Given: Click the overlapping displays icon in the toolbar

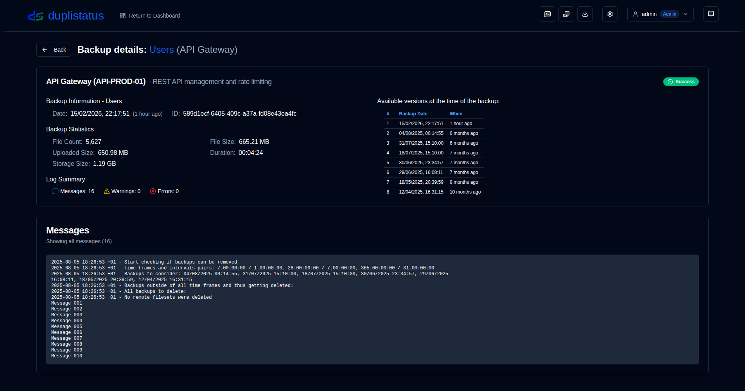Looking at the screenshot, I should click(566, 14).
